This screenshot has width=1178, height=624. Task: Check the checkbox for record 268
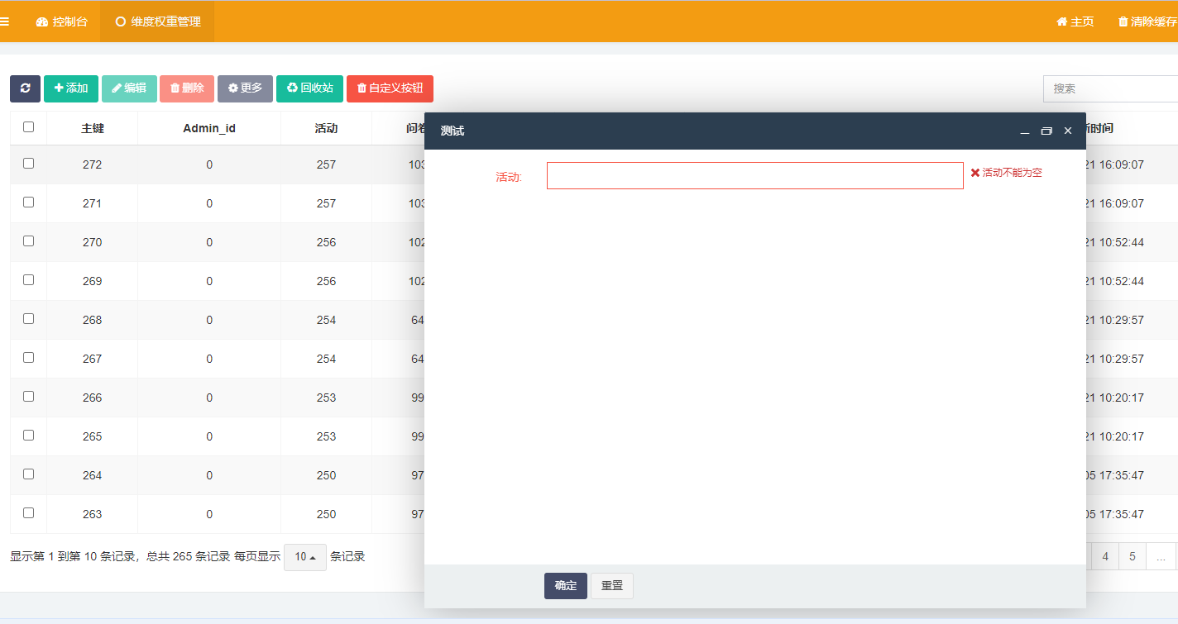pos(28,320)
